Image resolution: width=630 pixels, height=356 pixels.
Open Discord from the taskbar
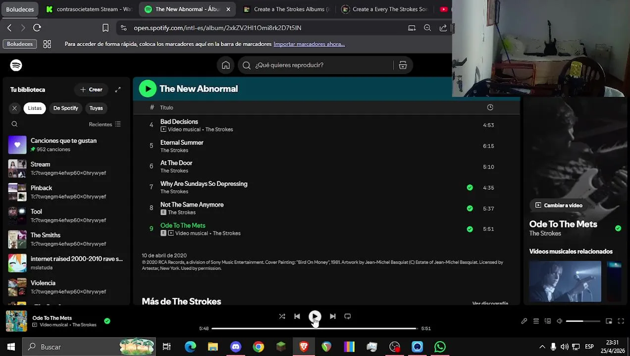click(236, 347)
